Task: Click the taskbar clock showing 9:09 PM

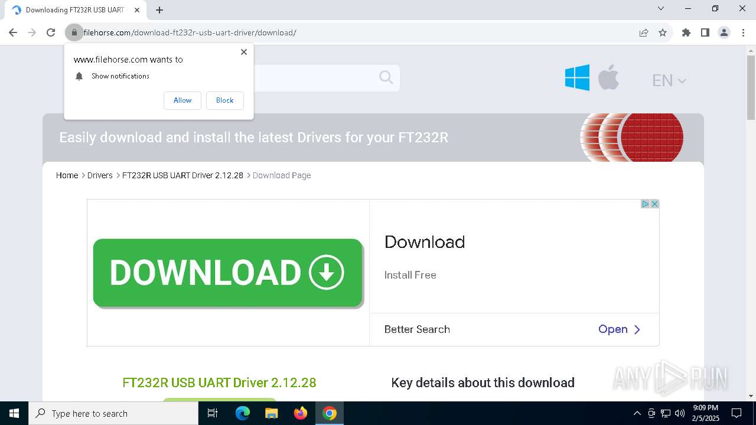Action: click(x=705, y=413)
